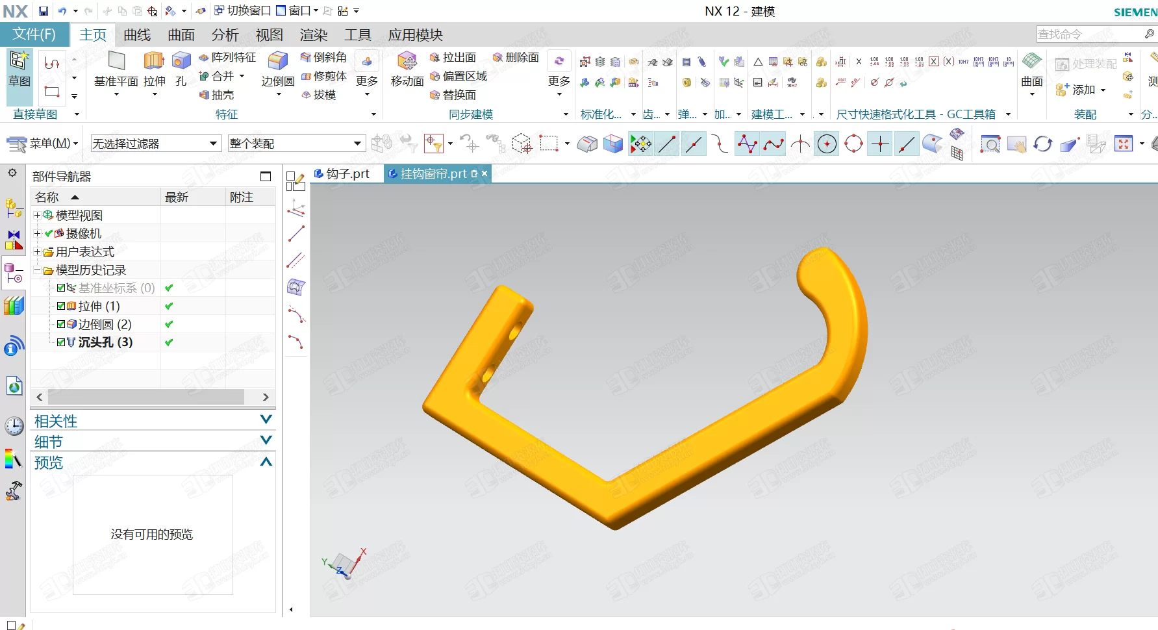The width and height of the screenshot is (1158, 630).
Task: Click the navigator horizontal scrollbar
Action: click(146, 397)
